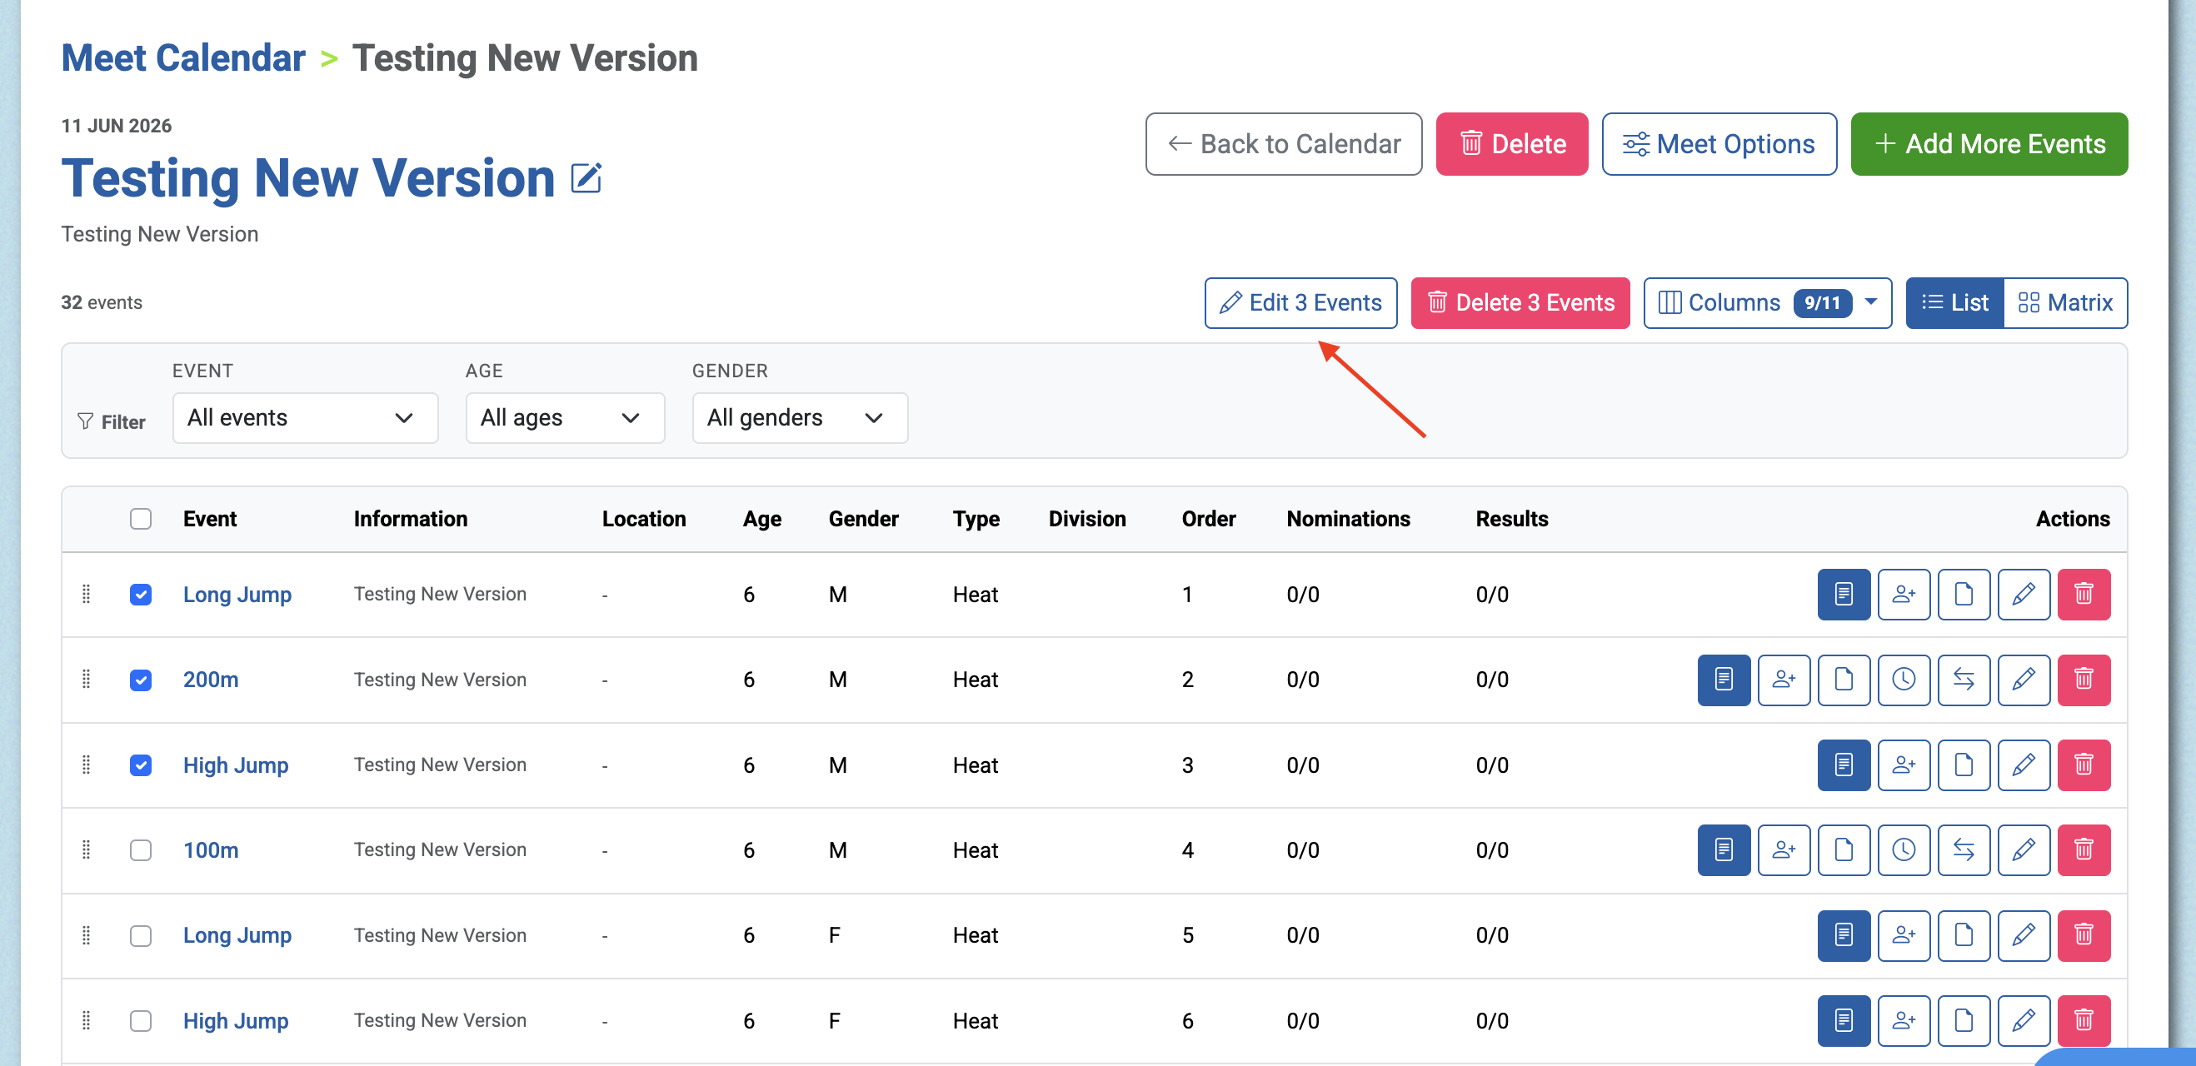Open results sheet icon for Long Jump order 1
Image resolution: width=2196 pixels, height=1066 pixels.
(x=1843, y=594)
